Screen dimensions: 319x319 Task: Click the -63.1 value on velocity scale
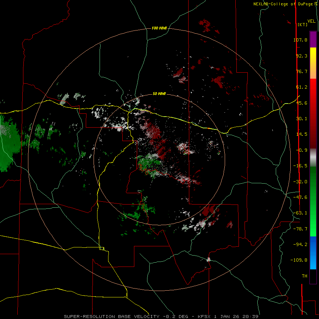[300, 213]
